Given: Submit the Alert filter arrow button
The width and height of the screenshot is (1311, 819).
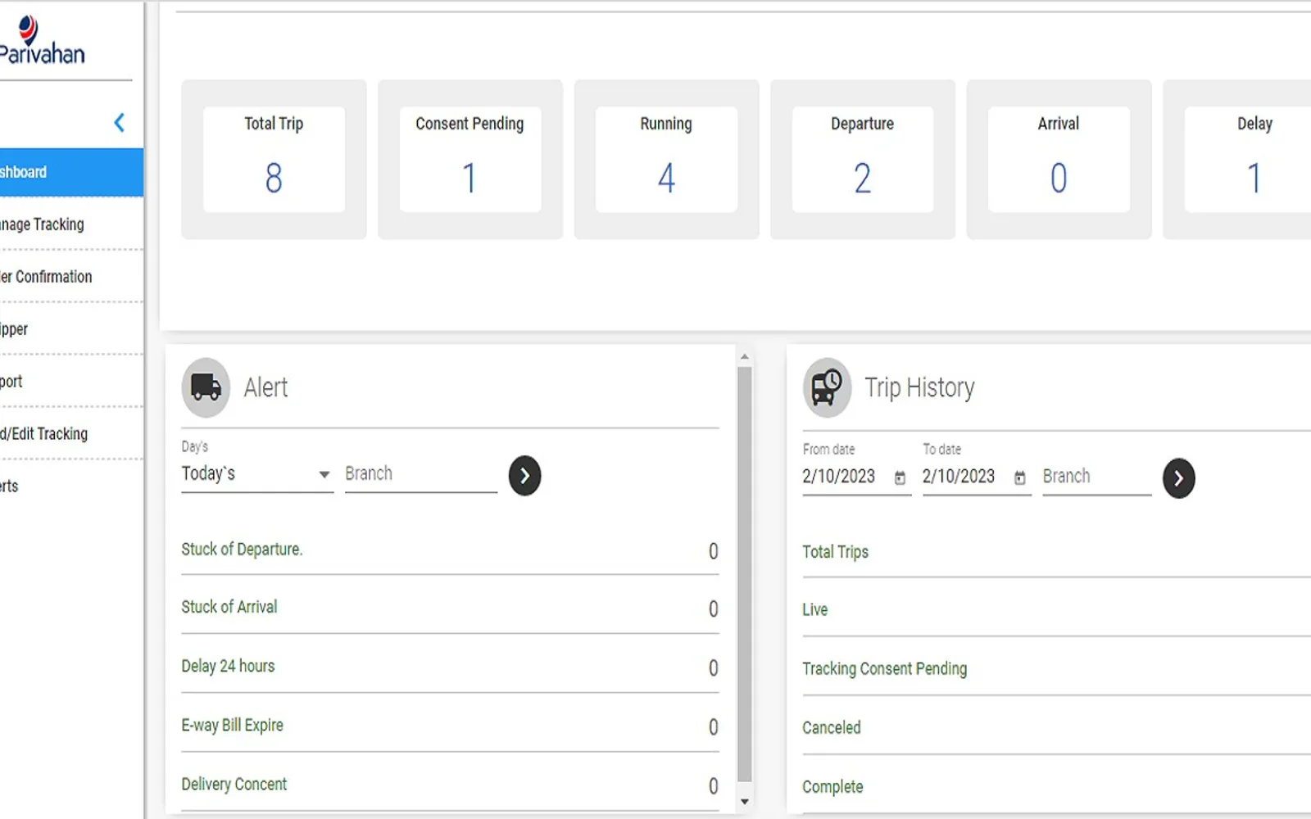Looking at the screenshot, I should point(524,476).
